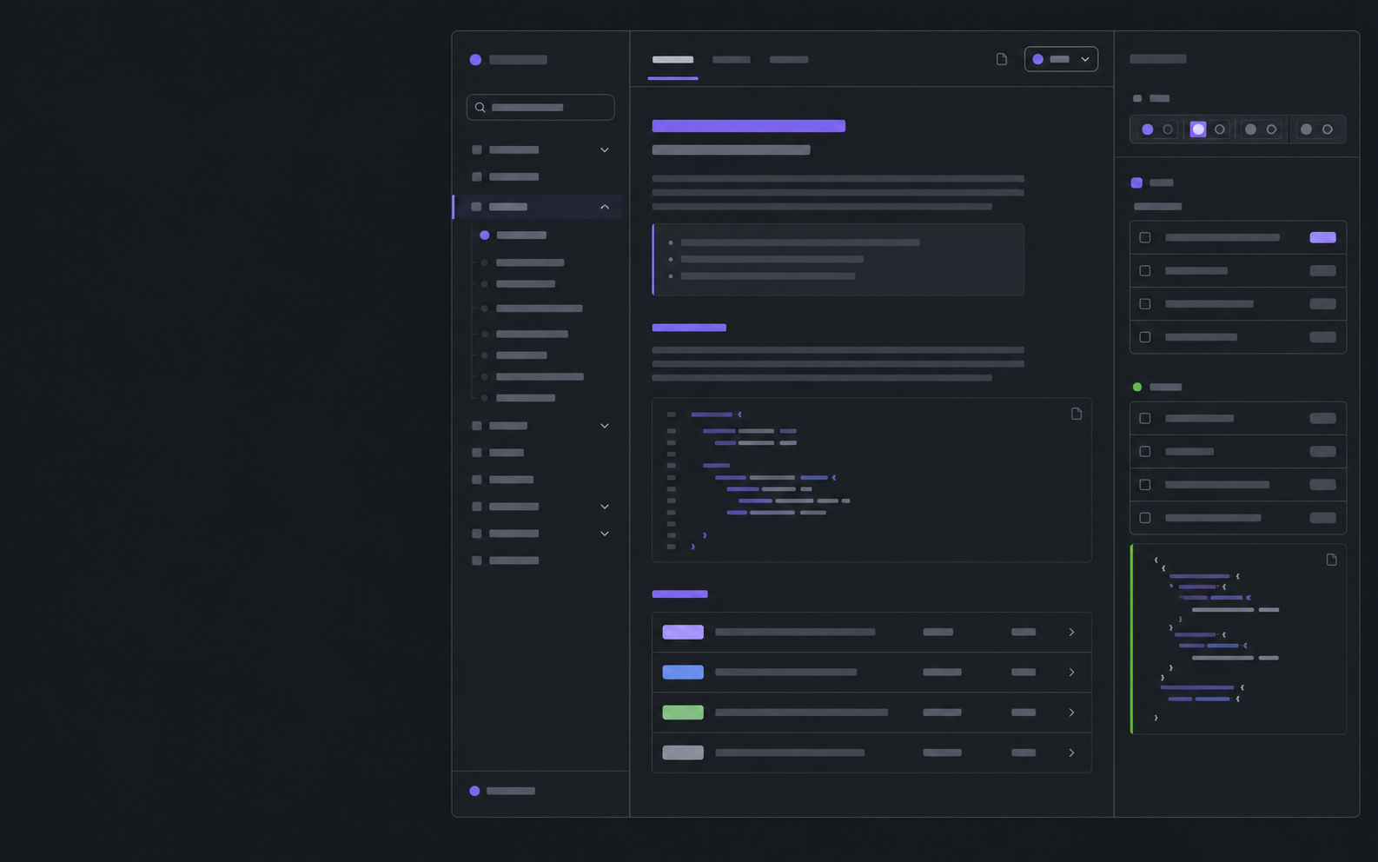Focus the sidebar search input field
Viewport: 1378px width, 862px height.
pos(540,108)
